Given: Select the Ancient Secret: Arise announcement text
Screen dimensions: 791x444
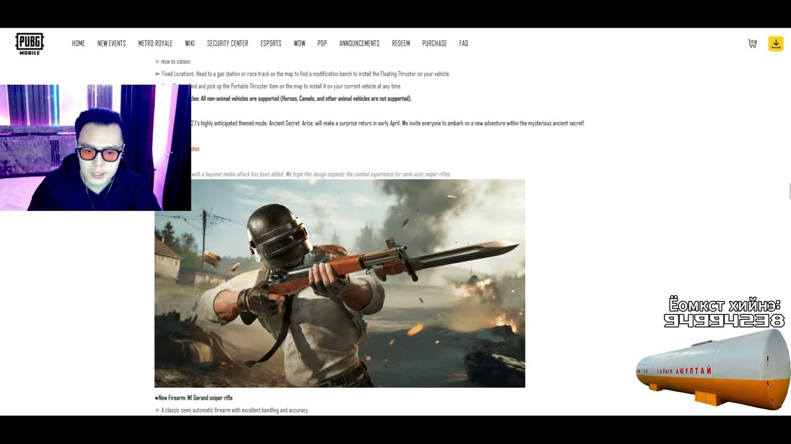Looking at the screenshot, I should pyautogui.click(x=387, y=123).
